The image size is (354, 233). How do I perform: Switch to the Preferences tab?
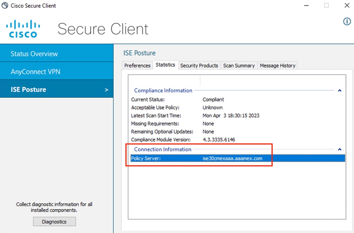click(x=137, y=65)
